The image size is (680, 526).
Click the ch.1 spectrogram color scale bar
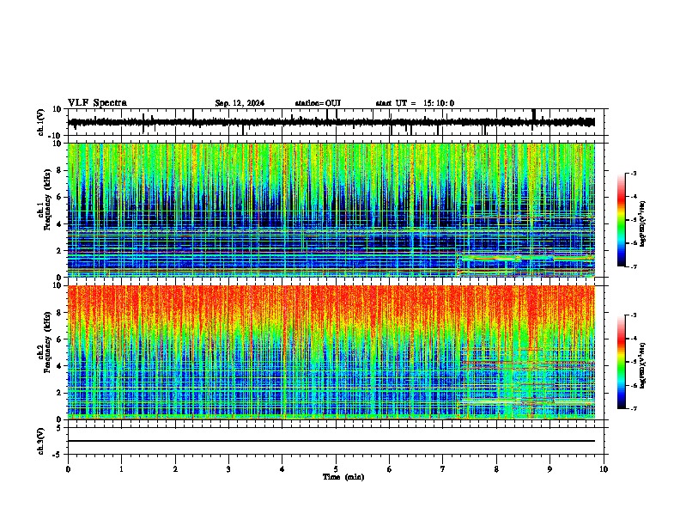coord(621,220)
